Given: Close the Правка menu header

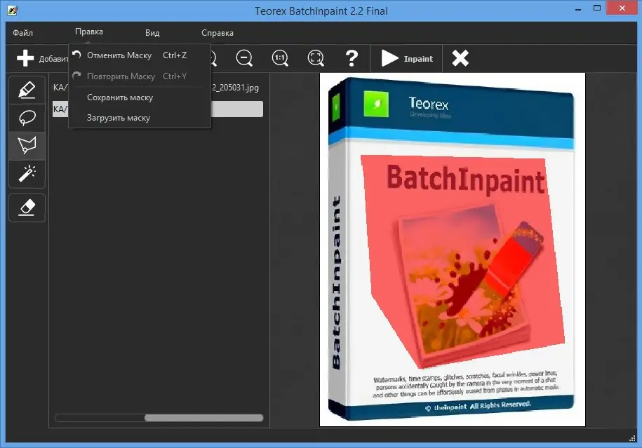Looking at the screenshot, I should click(x=89, y=32).
